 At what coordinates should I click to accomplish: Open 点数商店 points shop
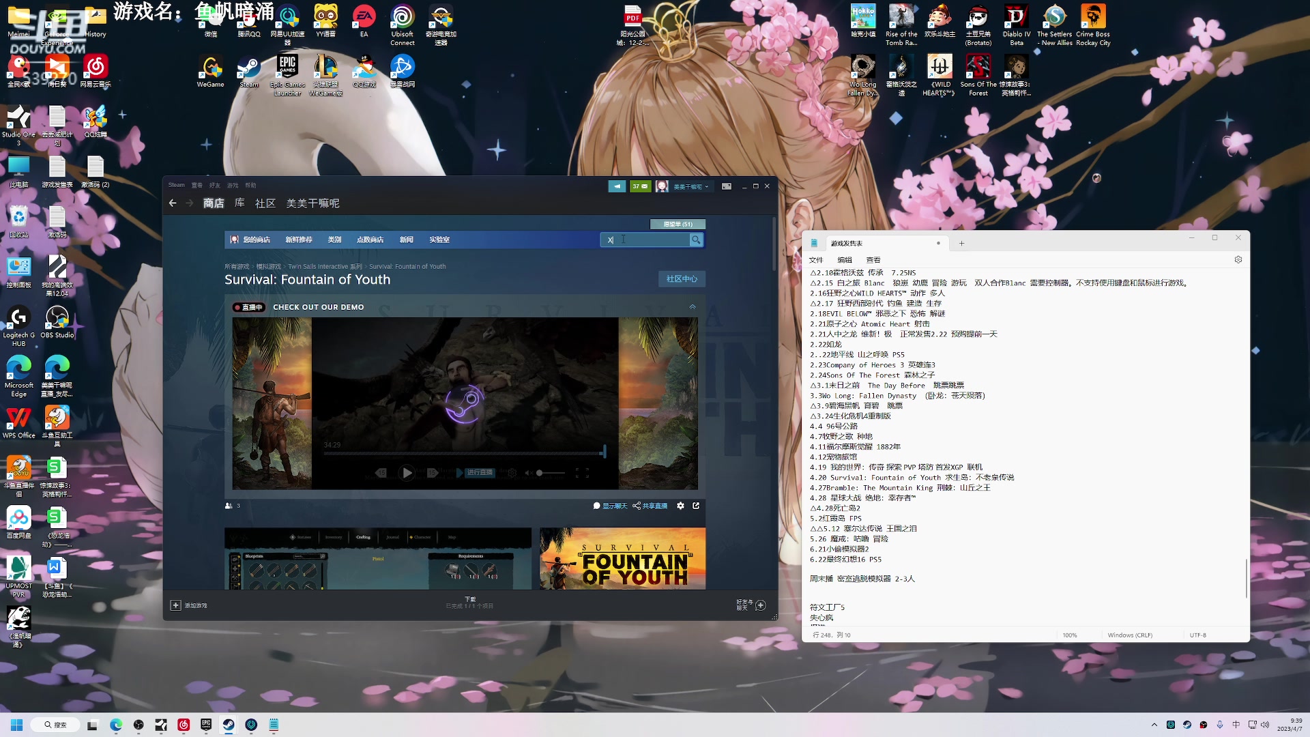coord(370,240)
